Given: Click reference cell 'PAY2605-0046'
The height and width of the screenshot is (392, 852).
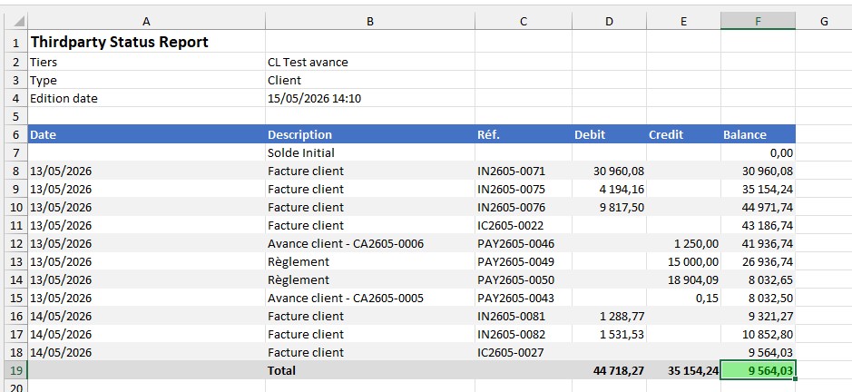Looking at the screenshot, I should click(x=524, y=243).
